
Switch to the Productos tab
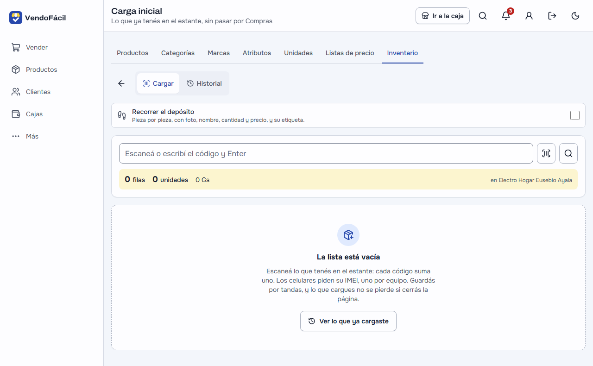[x=132, y=53]
